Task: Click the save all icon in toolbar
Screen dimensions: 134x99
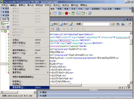Action: (x=58, y=29)
